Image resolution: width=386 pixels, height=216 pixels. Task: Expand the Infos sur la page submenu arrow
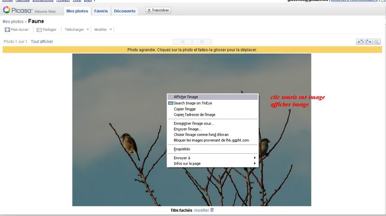pyautogui.click(x=255, y=163)
